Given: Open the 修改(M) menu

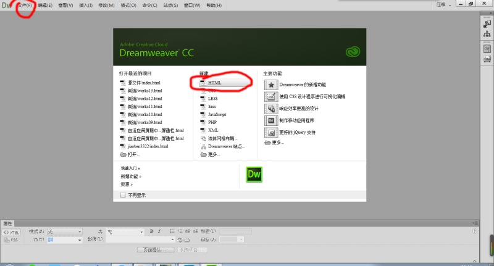Looking at the screenshot, I should (x=106, y=6).
